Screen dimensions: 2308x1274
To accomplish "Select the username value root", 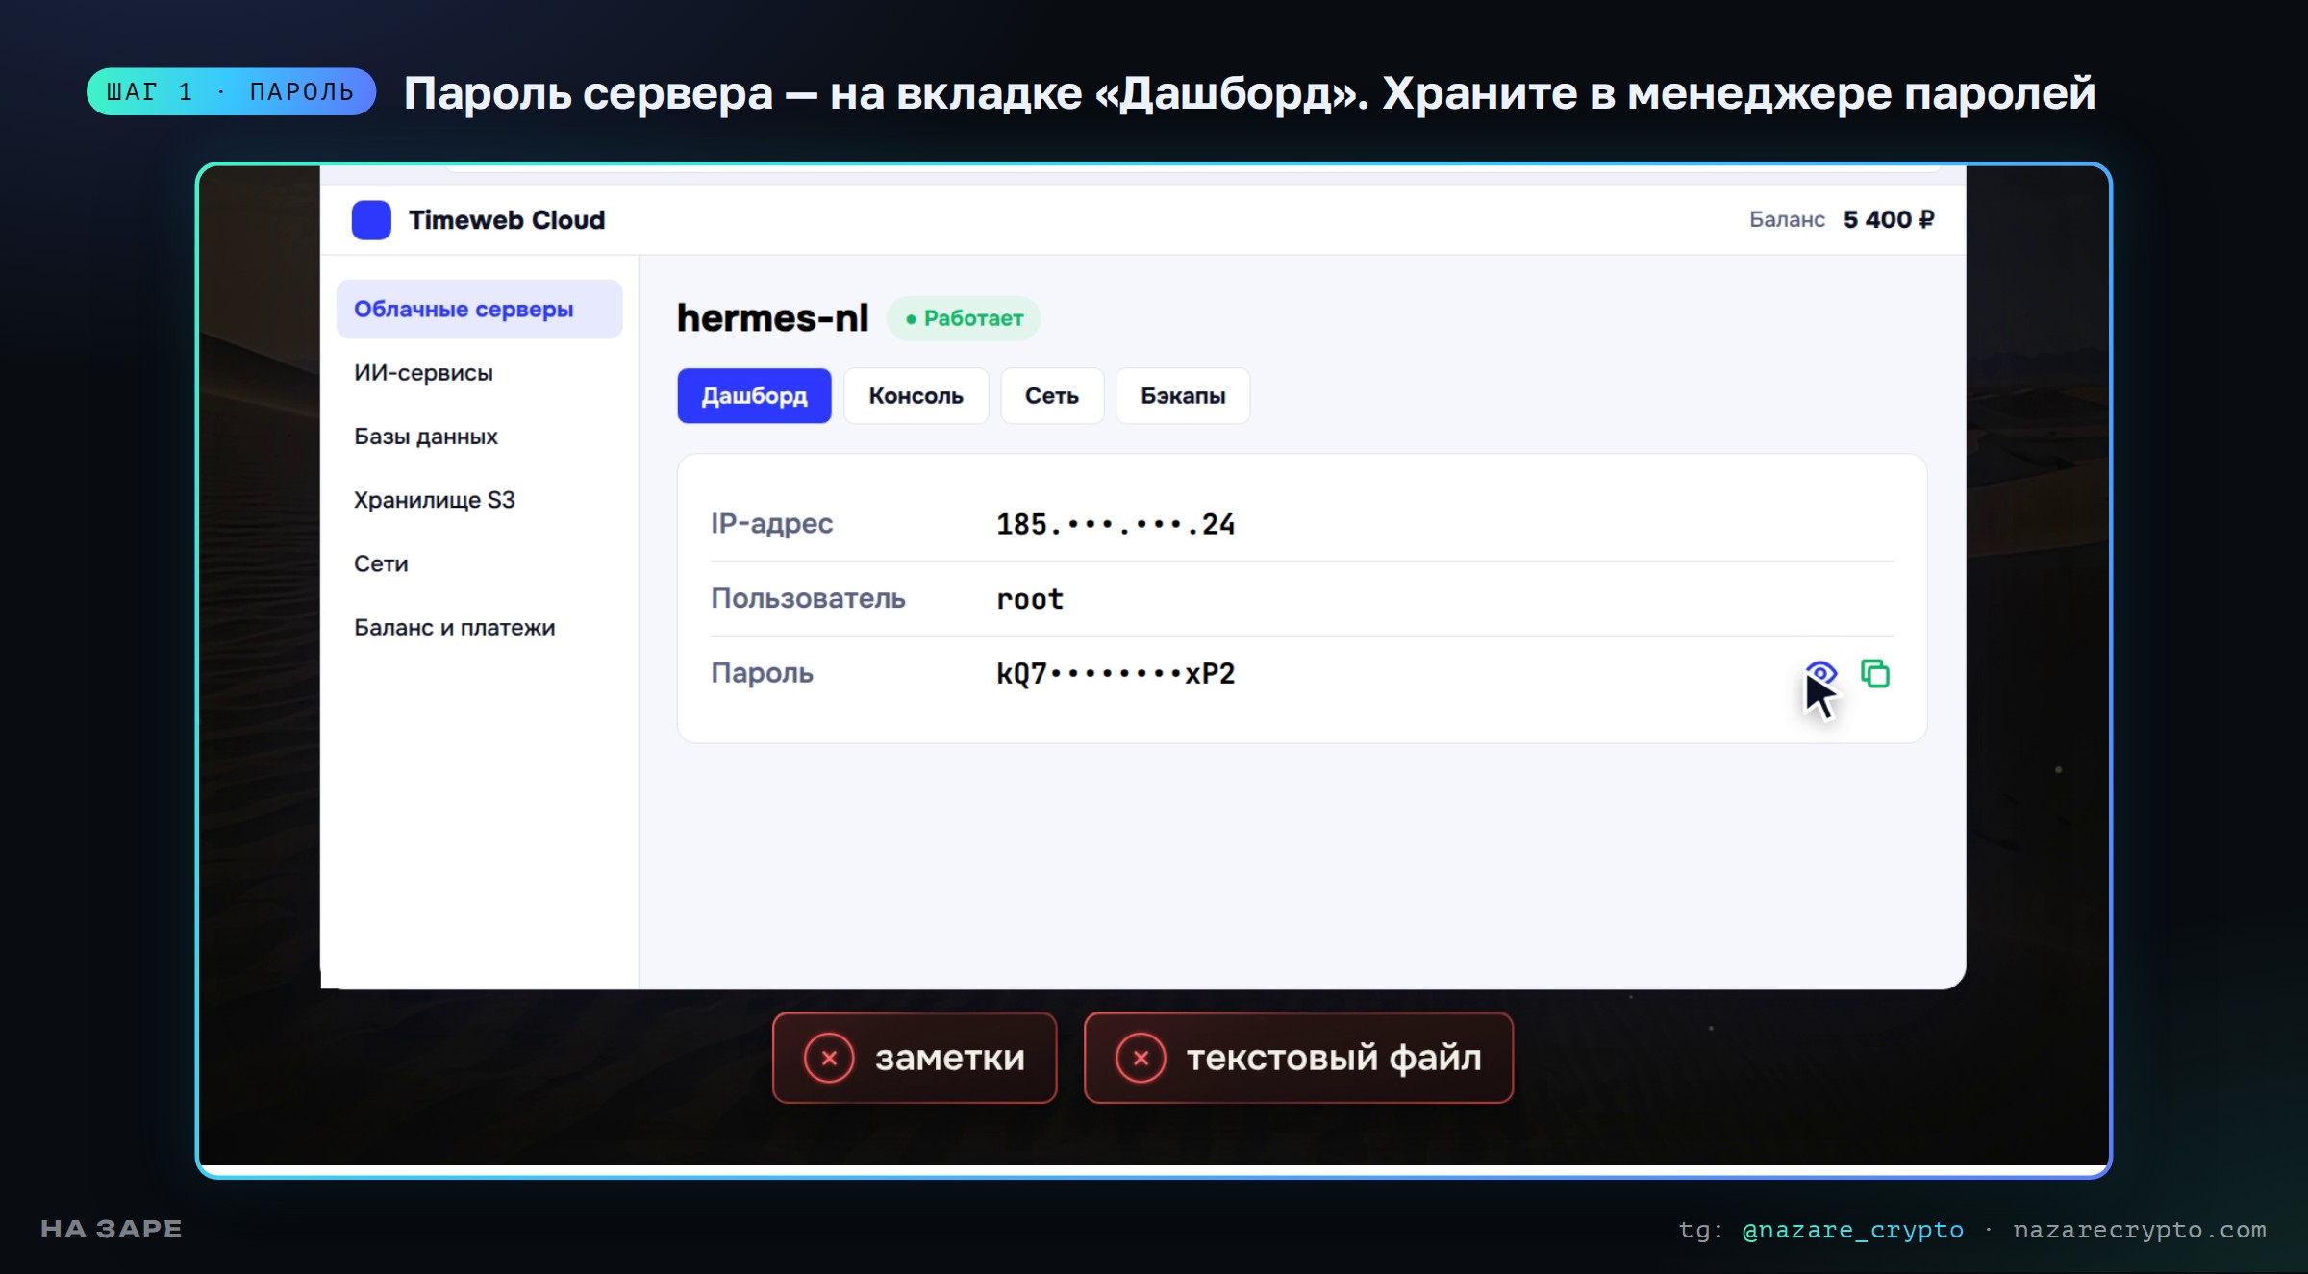I will click(1030, 599).
